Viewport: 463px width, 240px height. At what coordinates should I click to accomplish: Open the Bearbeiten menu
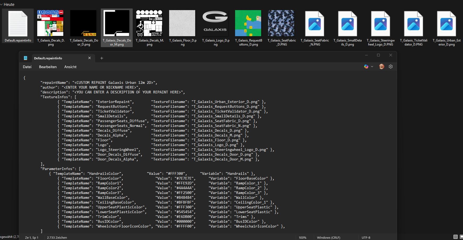[x=48, y=67]
